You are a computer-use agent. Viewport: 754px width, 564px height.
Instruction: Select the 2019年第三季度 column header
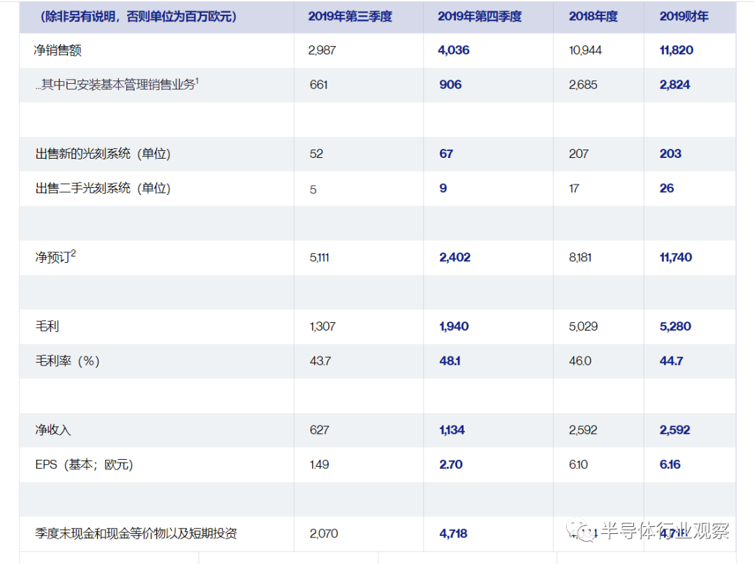click(350, 16)
